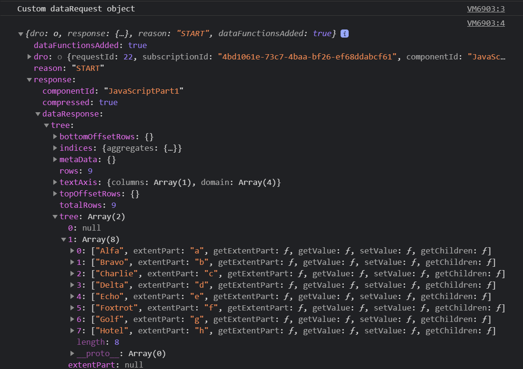This screenshot has width=523, height=369.
Task: Click the length: 8 property
Action: 98,342
